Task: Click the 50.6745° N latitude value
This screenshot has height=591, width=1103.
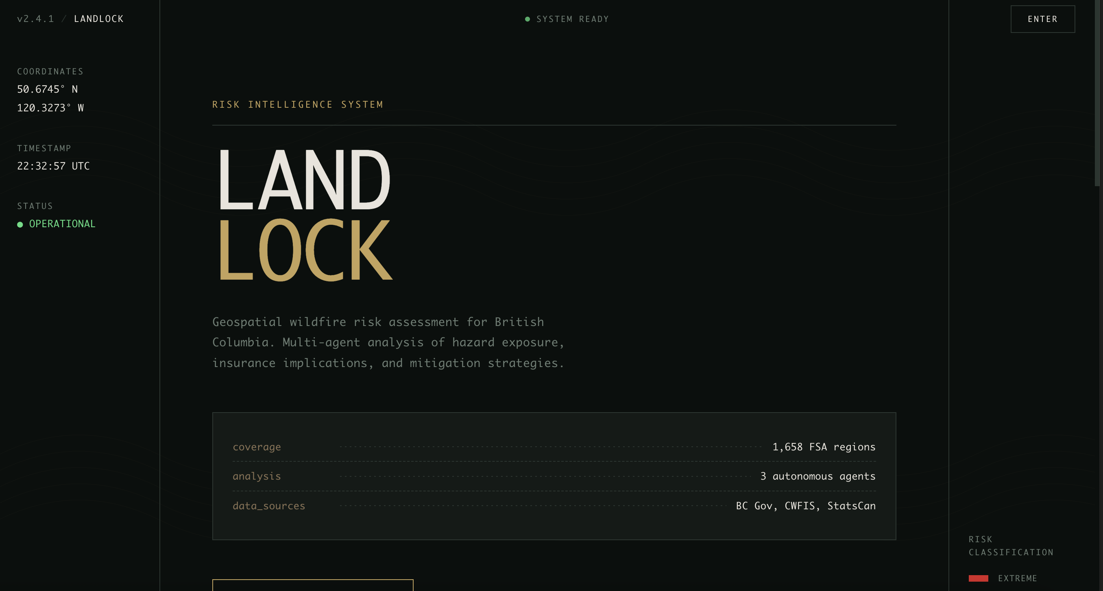Action: [x=47, y=89]
